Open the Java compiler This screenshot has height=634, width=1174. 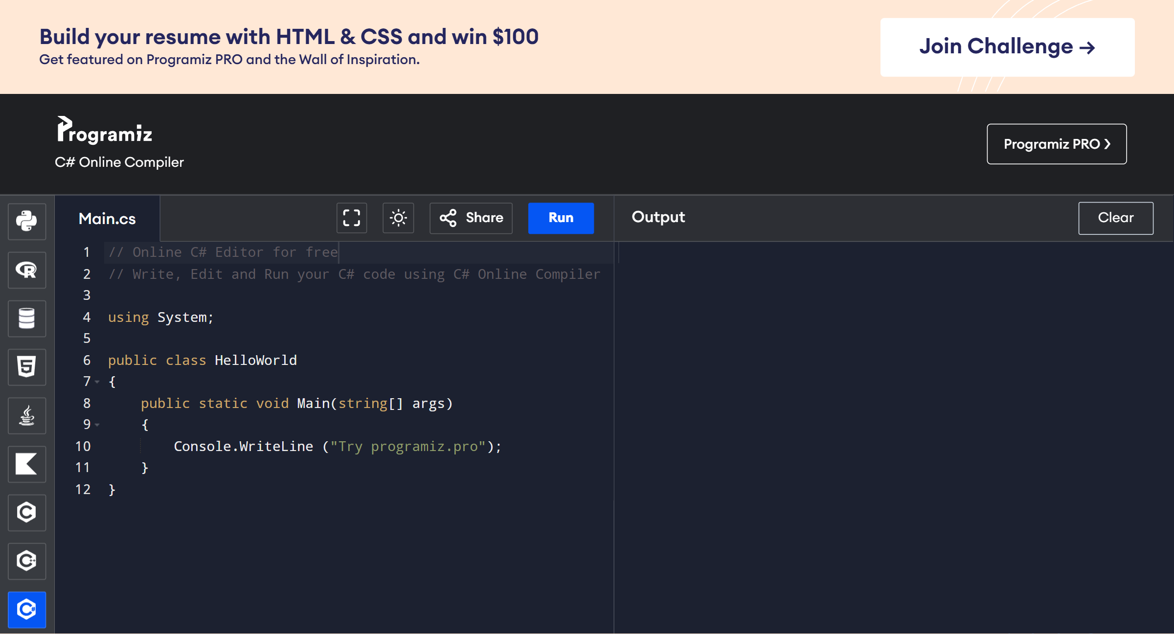[27, 416]
